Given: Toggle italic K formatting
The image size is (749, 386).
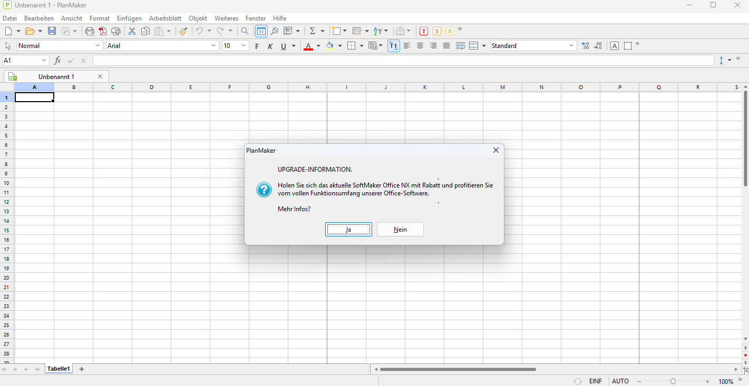Looking at the screenshot, I should point(270,46).
